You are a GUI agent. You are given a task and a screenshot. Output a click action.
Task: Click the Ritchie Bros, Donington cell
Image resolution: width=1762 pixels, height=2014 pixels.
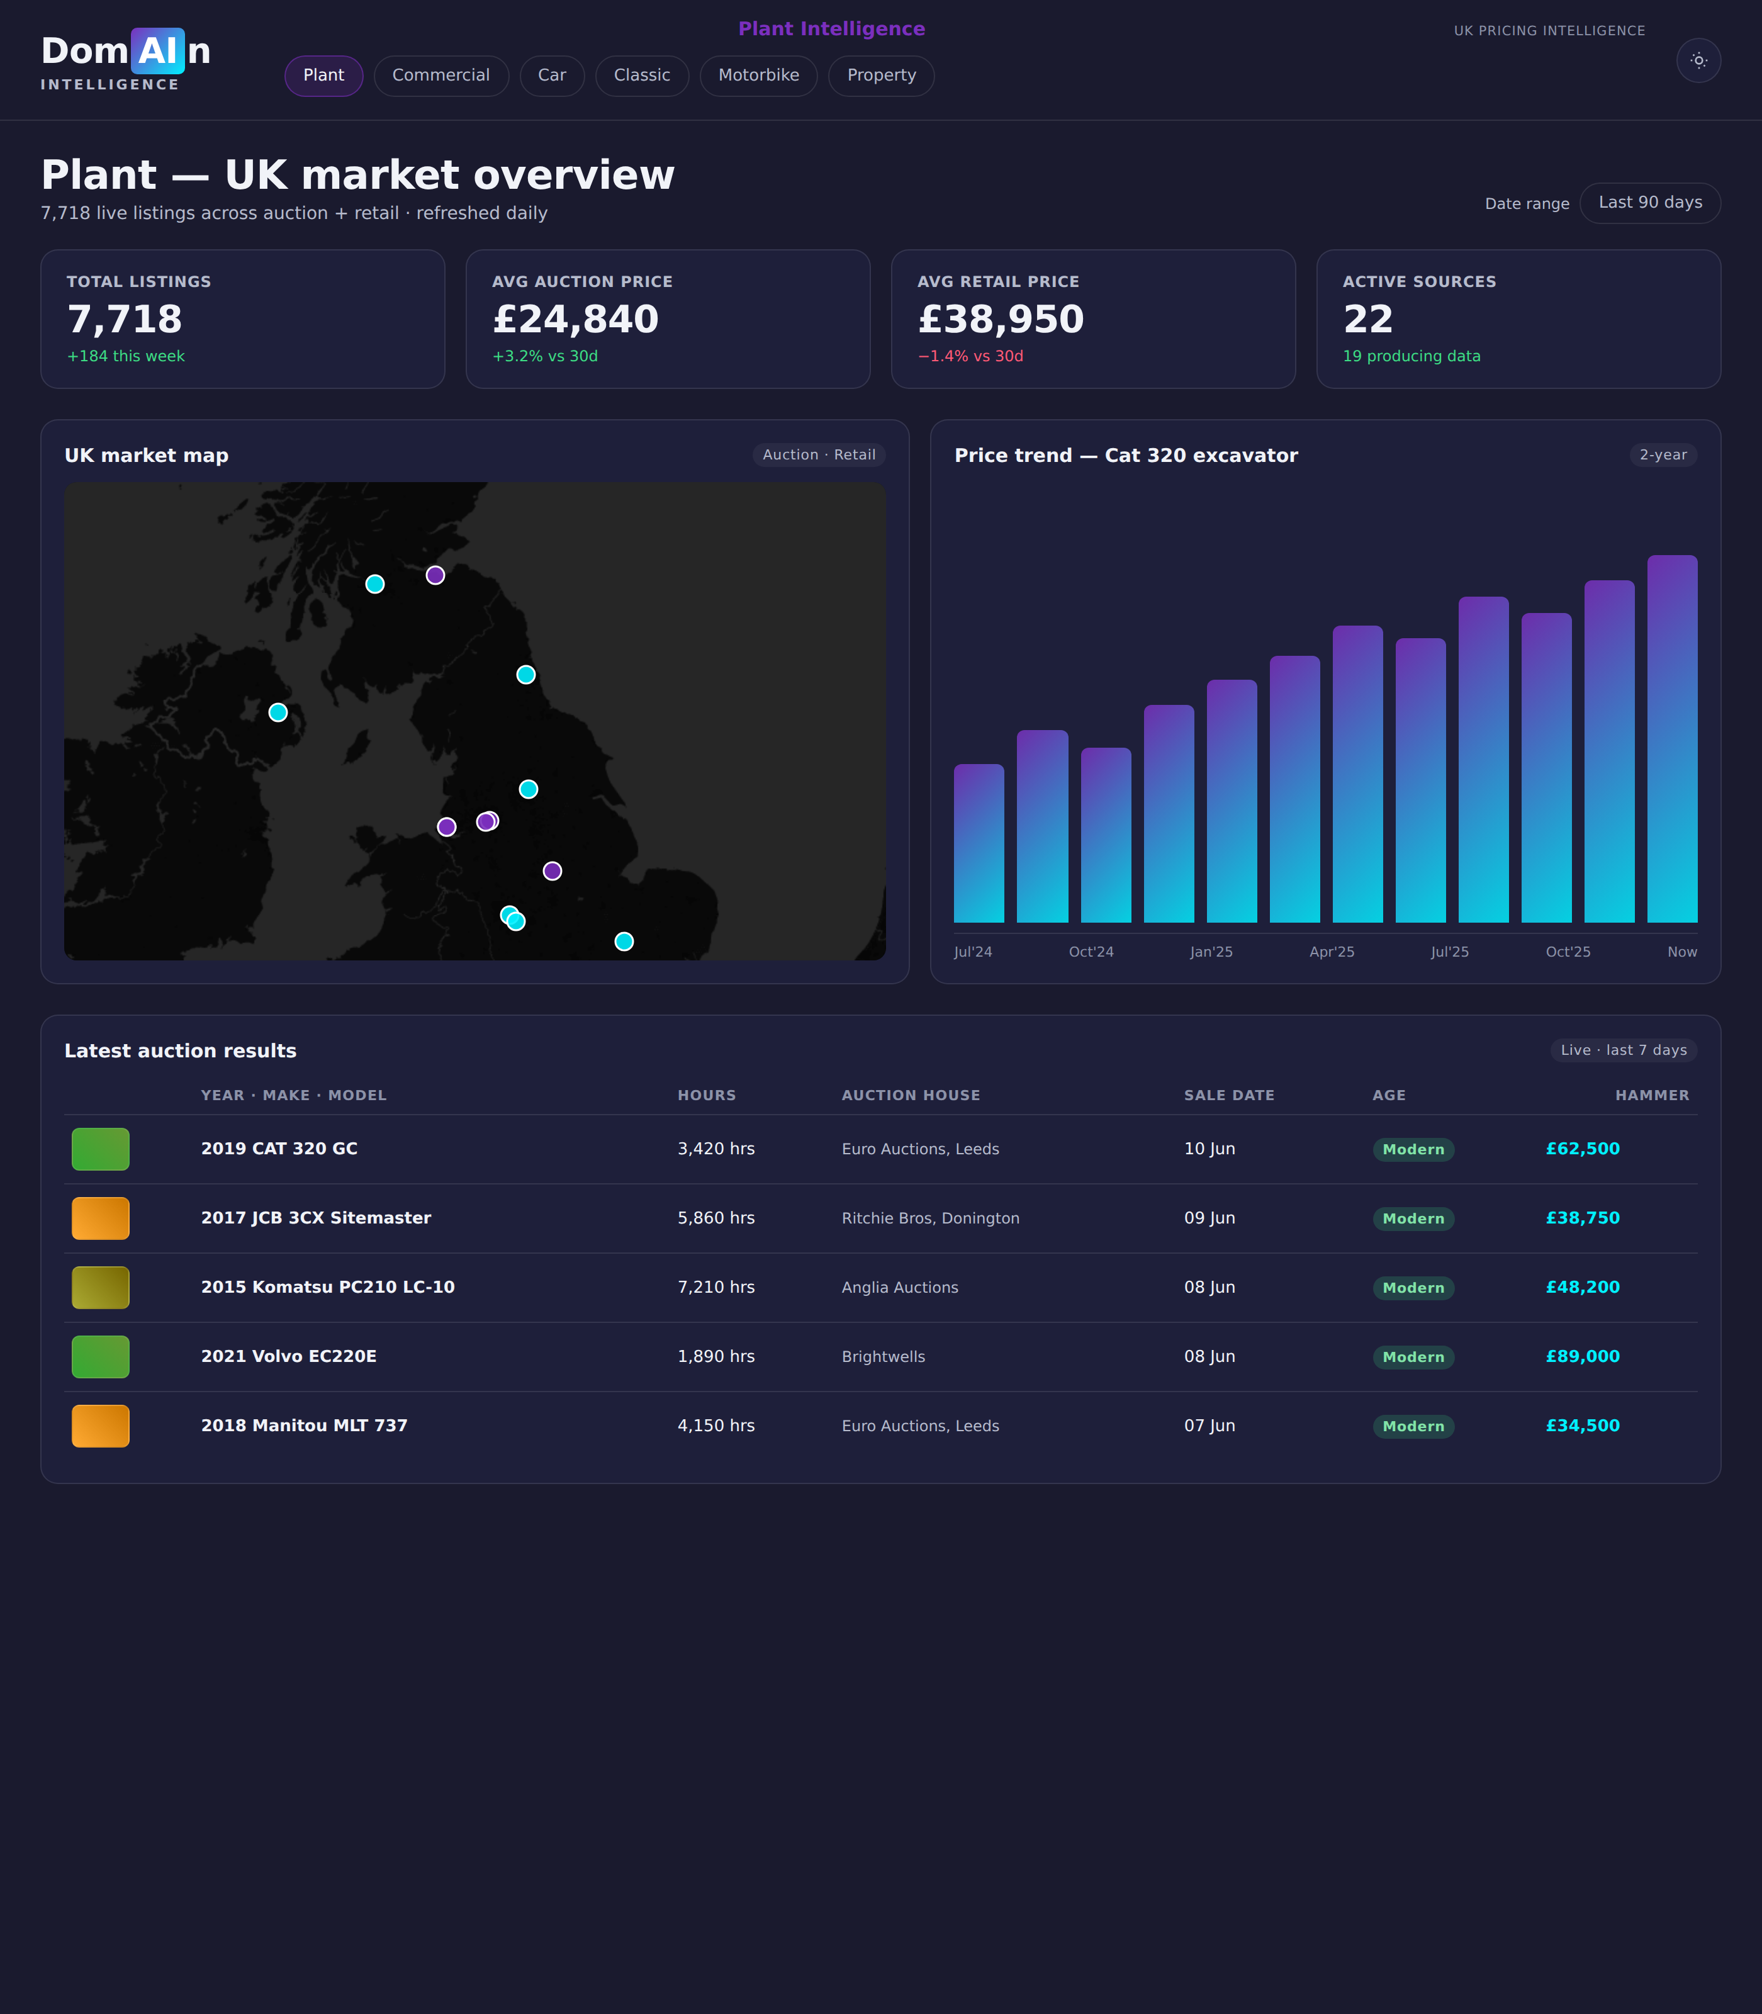click(x=930, y=1218)
